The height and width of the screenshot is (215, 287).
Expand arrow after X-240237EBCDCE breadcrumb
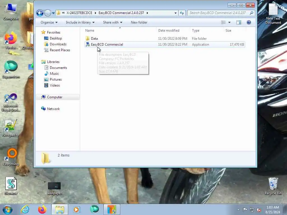click(x=95, y=13)
